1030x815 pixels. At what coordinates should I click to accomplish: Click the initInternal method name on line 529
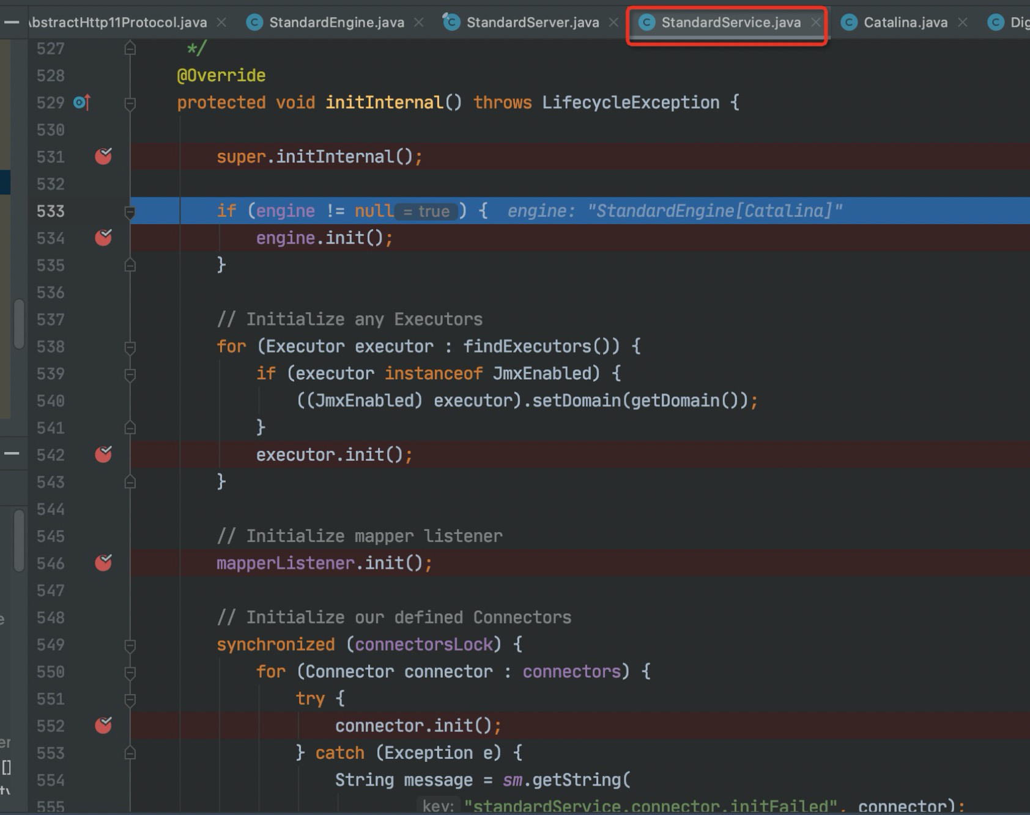pos(384,102)
